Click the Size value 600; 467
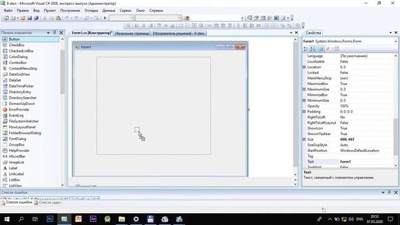 click(x=367, y=139)
